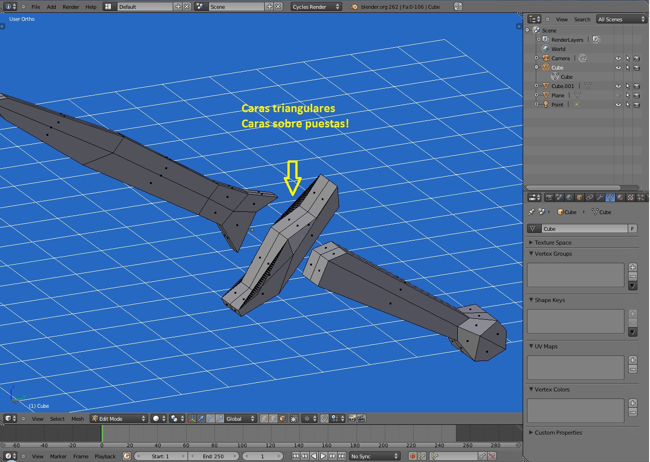Pin the properties context
Screen dimensions: 650x462
(532, 212)
